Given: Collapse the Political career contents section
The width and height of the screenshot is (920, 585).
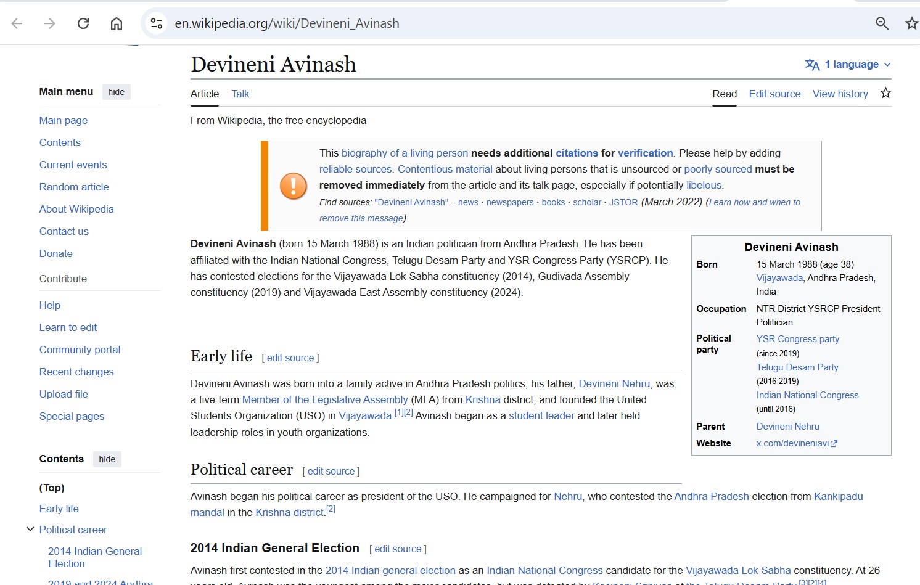Looking at the screenshot, I should [x=30, y=529].
